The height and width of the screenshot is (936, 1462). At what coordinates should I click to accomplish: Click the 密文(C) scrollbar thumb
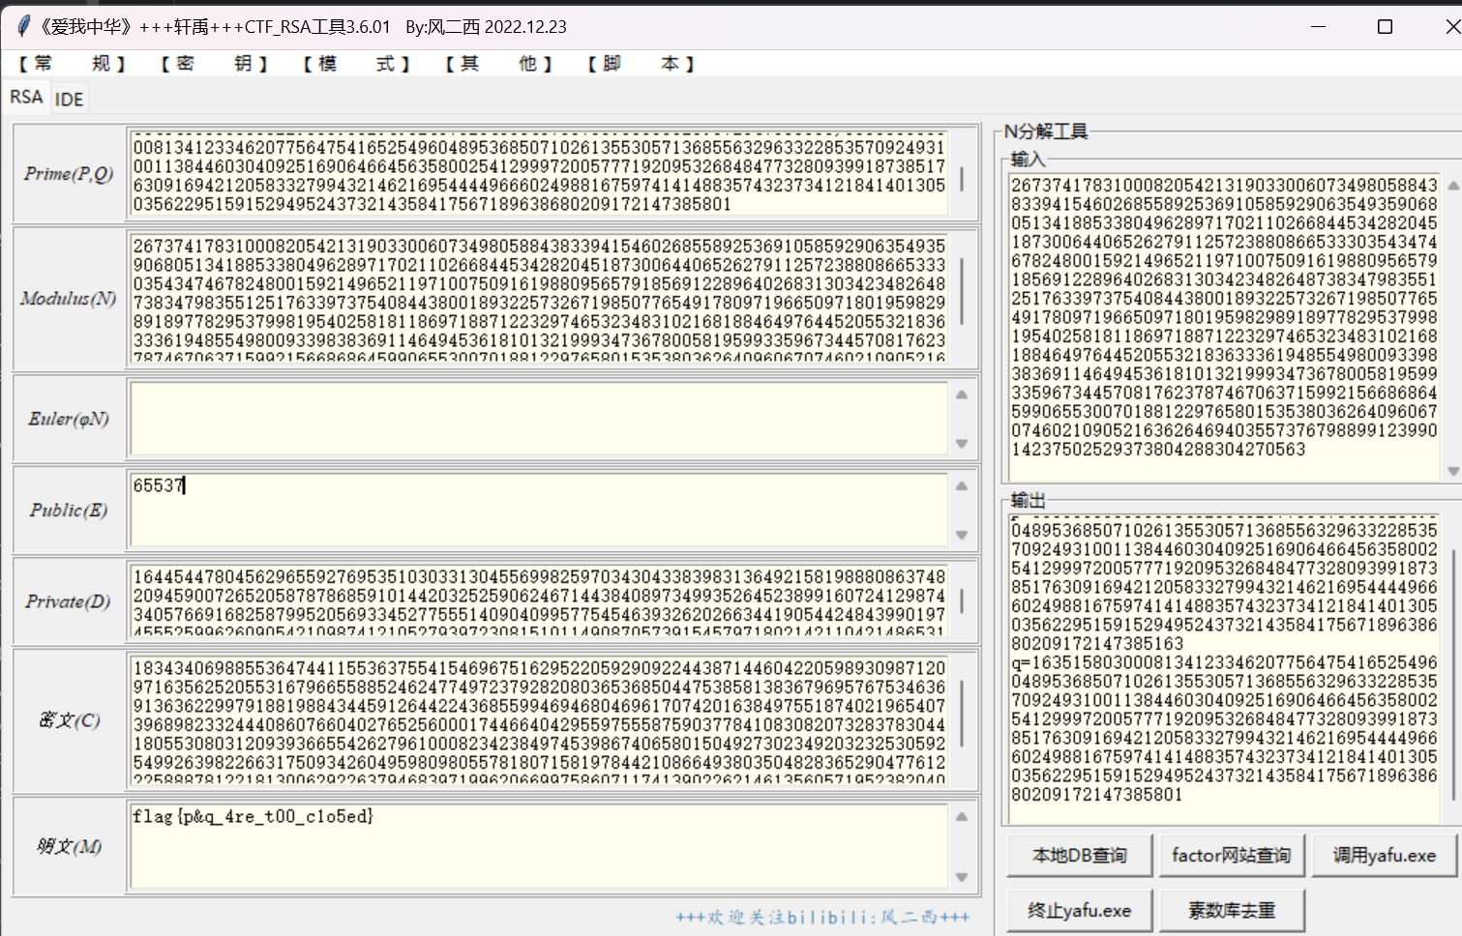pyautogui.click(x=962, y=713)
